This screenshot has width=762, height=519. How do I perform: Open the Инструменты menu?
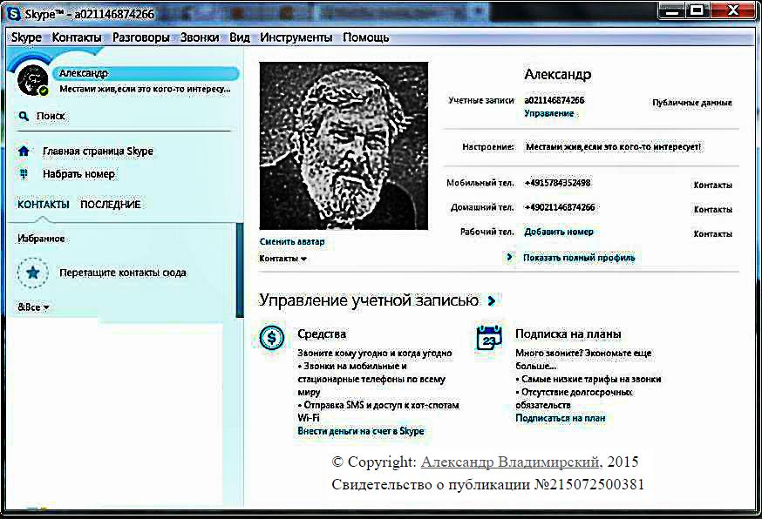coord(296,37)
